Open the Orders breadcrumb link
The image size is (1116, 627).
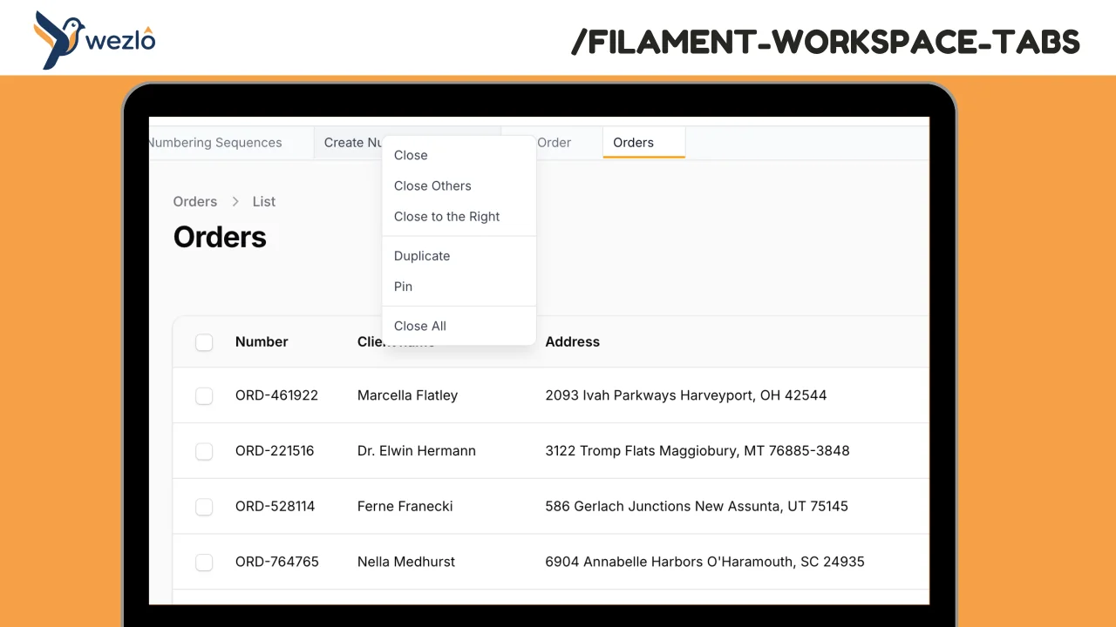click(194, 201)
